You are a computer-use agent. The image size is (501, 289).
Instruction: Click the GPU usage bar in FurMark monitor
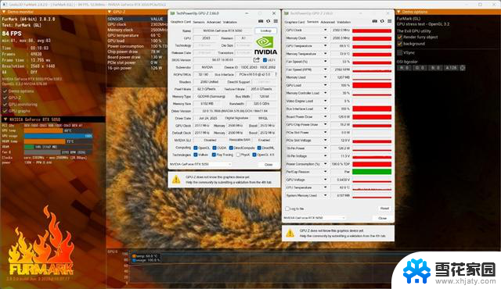point(59,136)
